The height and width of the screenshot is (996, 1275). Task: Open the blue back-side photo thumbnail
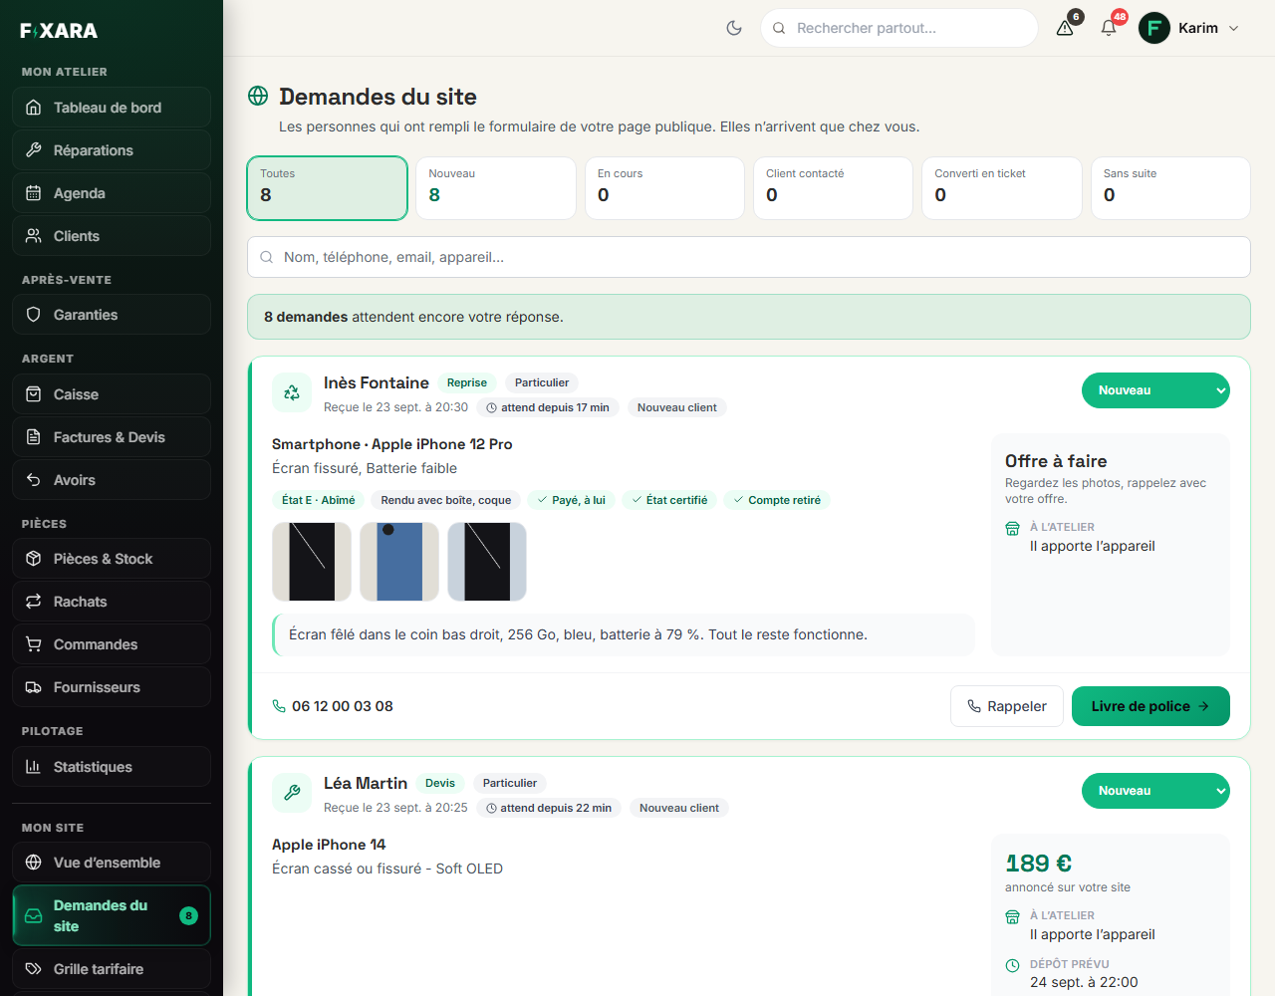click(x=399, y=562)
